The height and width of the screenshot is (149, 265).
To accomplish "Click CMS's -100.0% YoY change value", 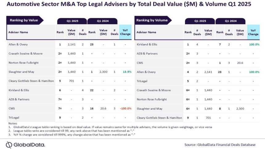I will point(126,108).
